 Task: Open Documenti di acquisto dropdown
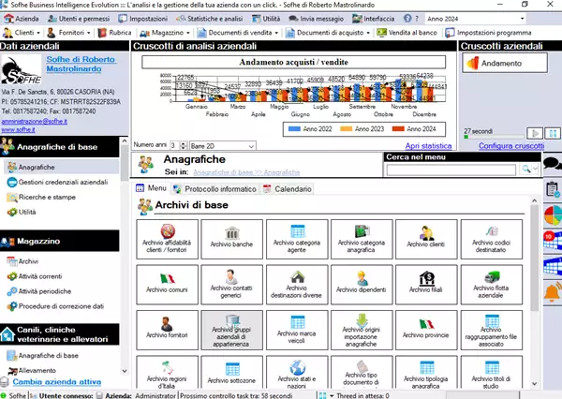pyautogui.click(x=368, y=33)
